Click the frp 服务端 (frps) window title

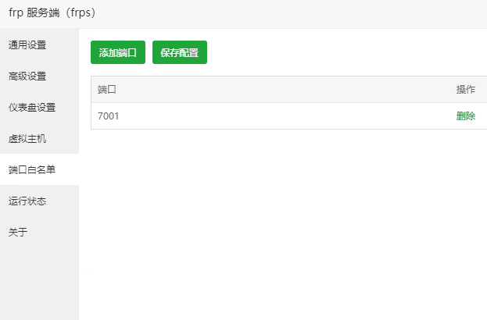52,13
